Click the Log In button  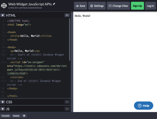[150, 6]
